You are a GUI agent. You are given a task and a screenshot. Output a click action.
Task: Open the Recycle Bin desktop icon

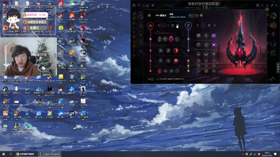72,78
